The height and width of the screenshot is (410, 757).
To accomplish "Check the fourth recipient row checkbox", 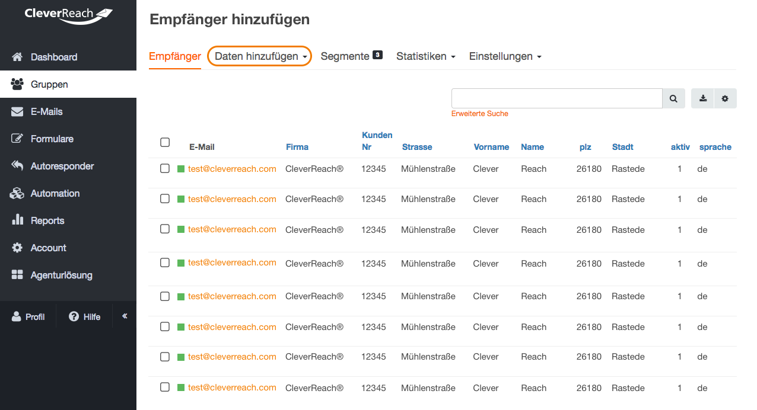I will click(x=165, y=262).
